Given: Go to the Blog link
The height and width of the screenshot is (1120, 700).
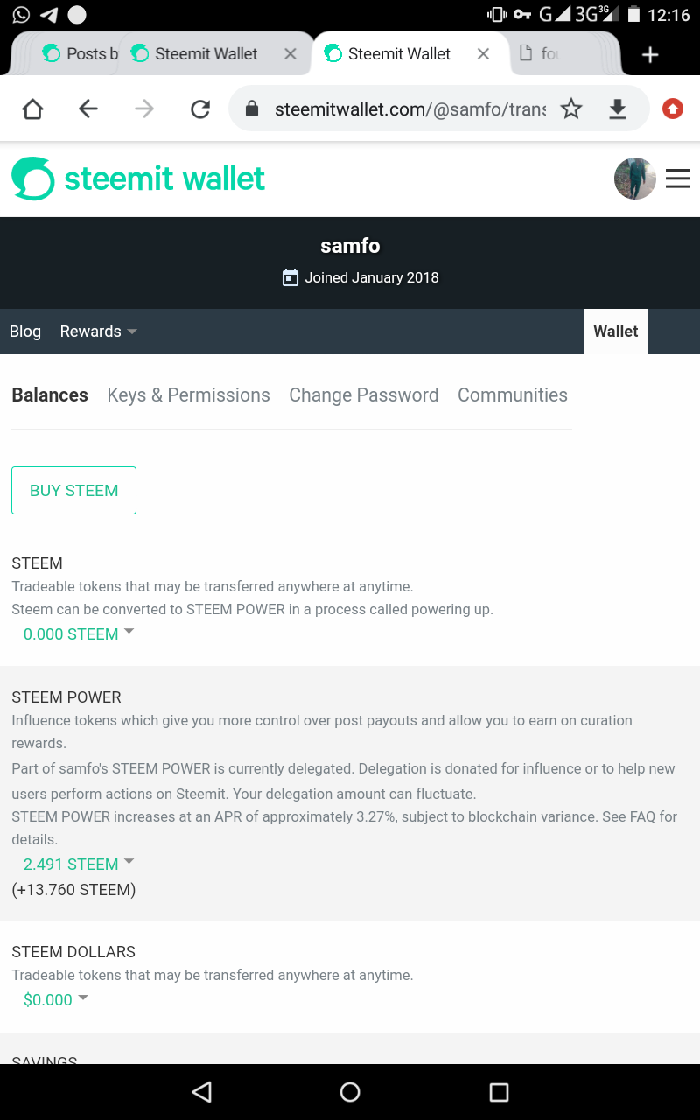Looking at the screenshot, I should (x=25, y=332).
